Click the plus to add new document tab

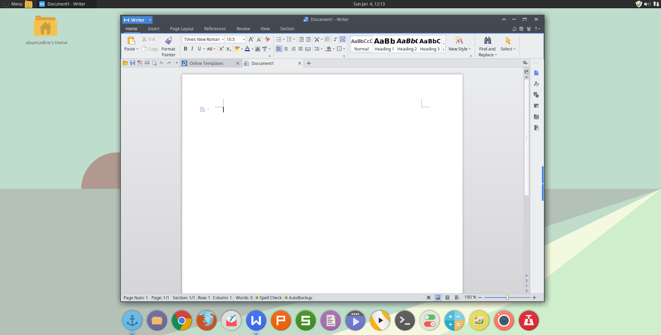point(309,63)
